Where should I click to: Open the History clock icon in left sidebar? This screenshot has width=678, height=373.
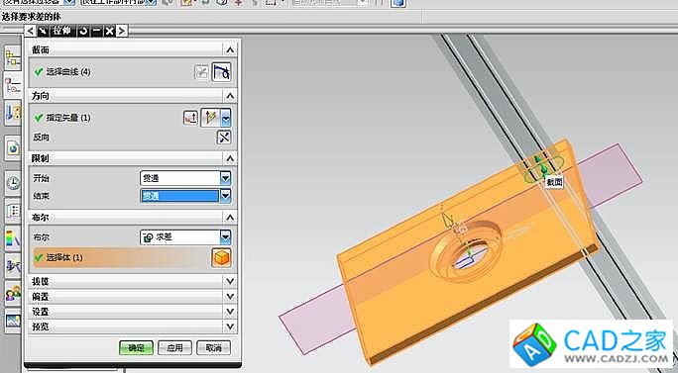(x=13, y=183)
